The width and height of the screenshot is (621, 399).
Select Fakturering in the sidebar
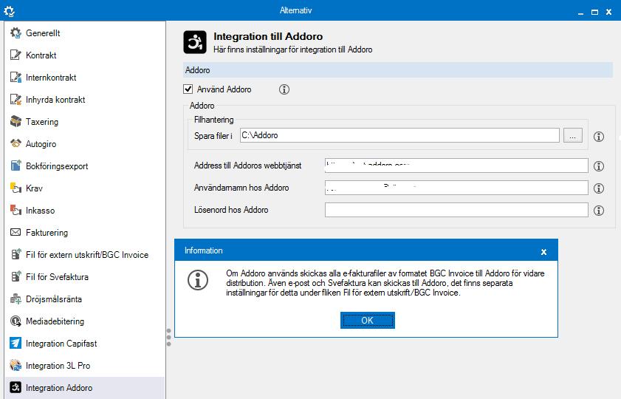(x=47, y=233)
